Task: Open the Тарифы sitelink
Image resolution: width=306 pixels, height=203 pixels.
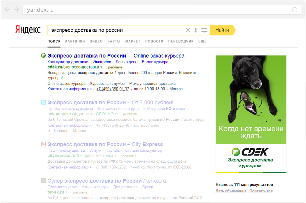Action: [x=113, y=150]
